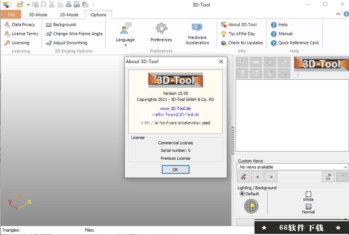Click the show all eye icon

pyautogui.click(x=242, y=62)
